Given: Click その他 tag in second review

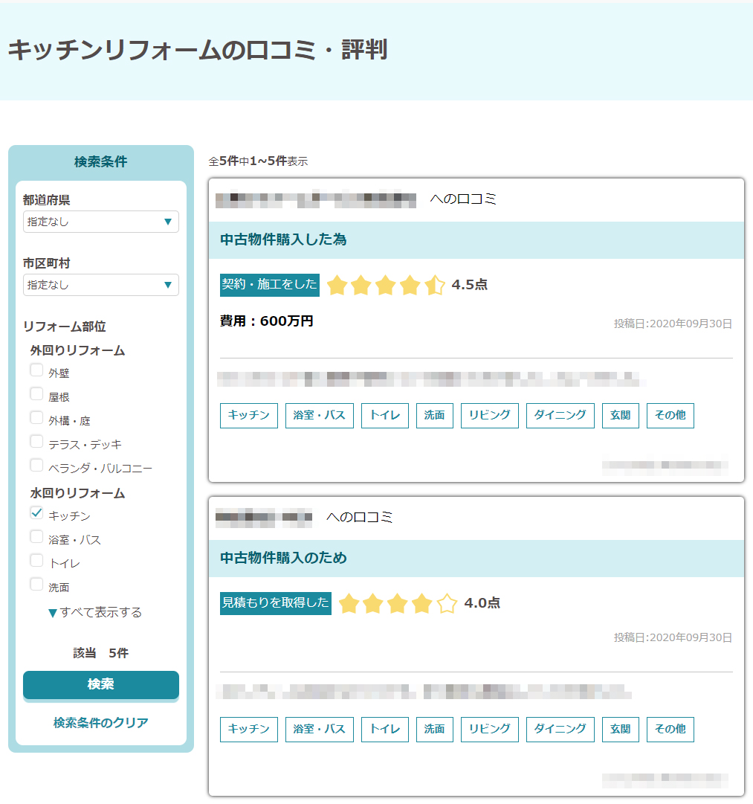Looking at the screenshot, I should (x=670, y=730).
